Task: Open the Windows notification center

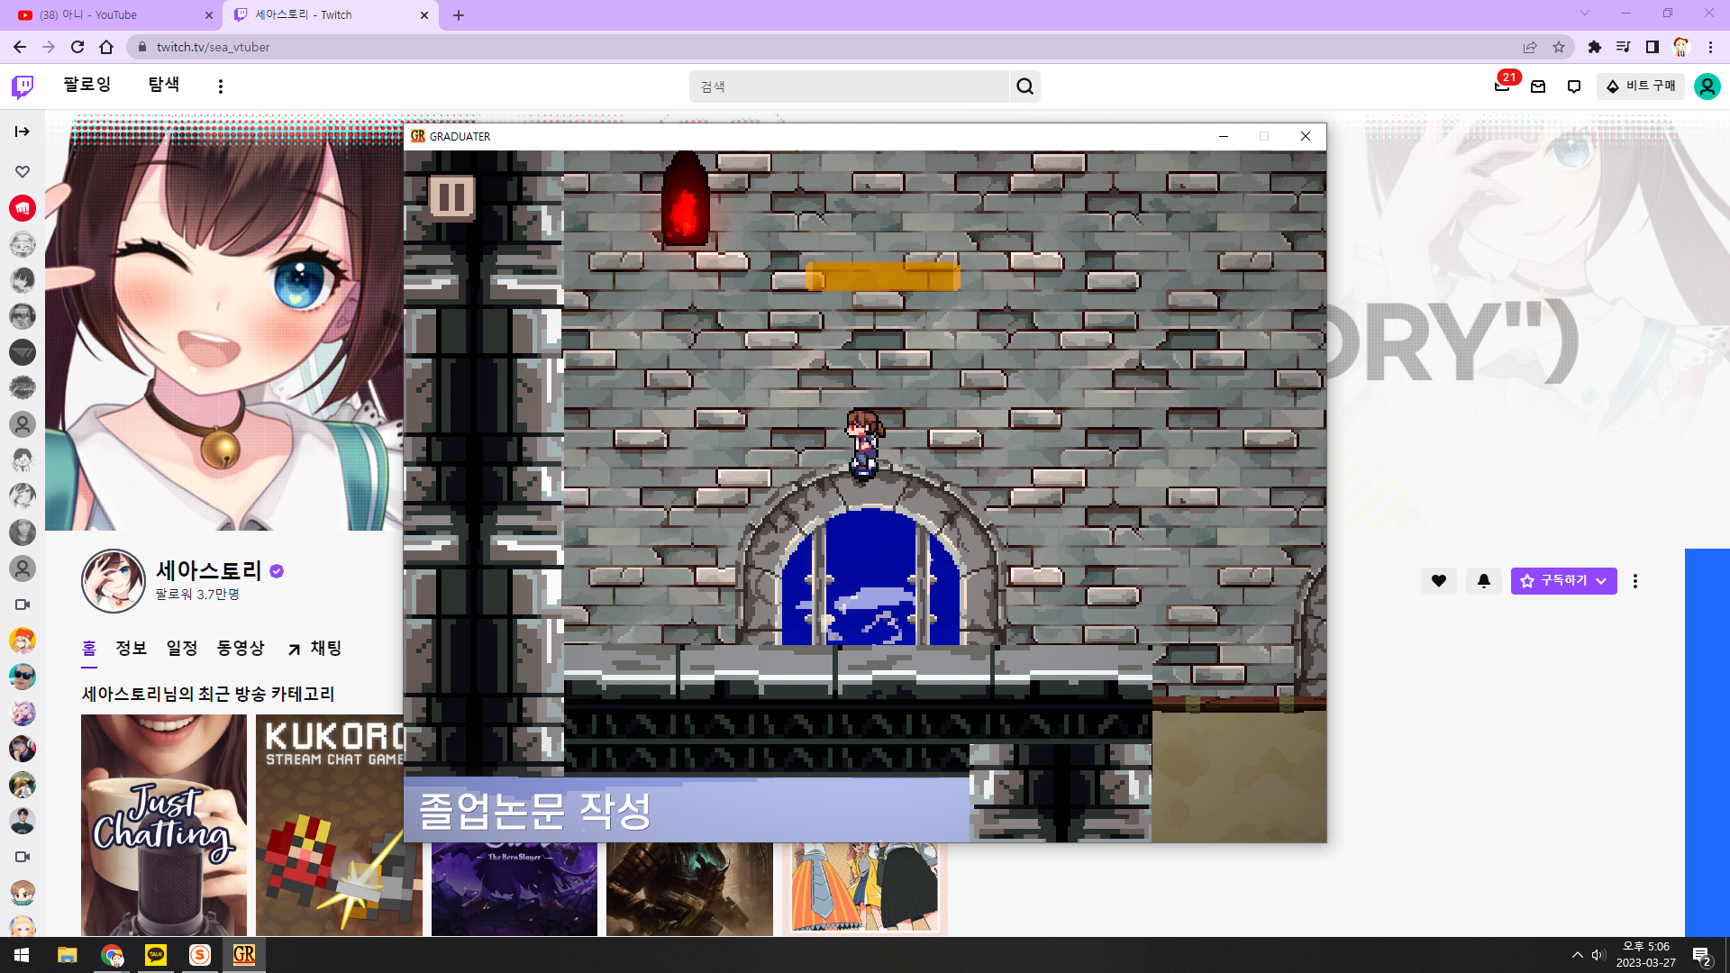Action: pos(1702,956)
